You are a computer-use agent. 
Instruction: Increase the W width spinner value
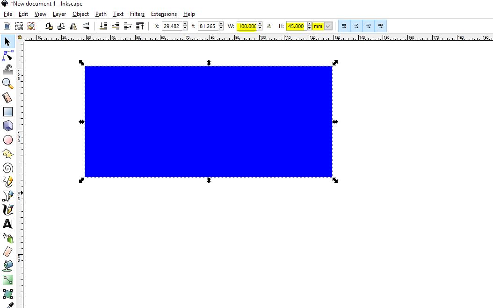pyautogui.click(x=260, y=24)
